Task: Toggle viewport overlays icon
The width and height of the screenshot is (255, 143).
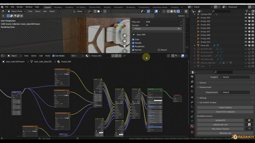Action: [x=156, y=12]
